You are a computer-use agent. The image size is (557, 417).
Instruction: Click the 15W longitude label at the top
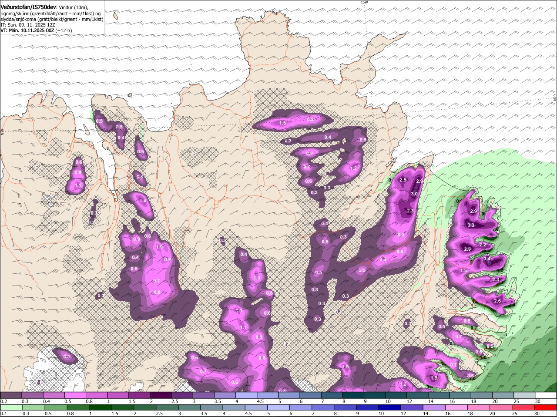[x=364, y=2]
